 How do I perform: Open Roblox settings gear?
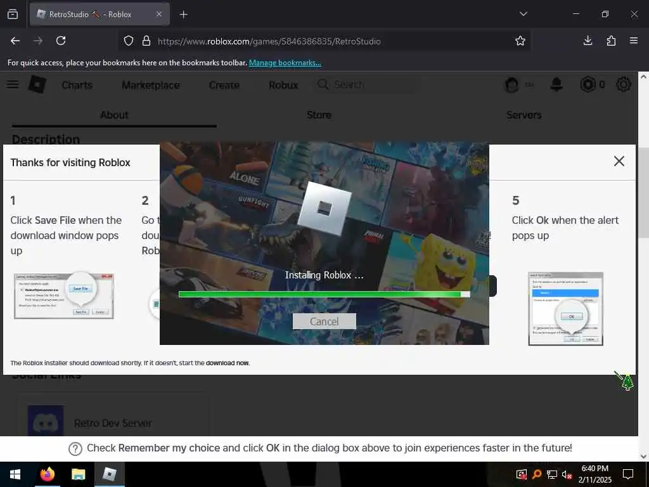[624, 84]
